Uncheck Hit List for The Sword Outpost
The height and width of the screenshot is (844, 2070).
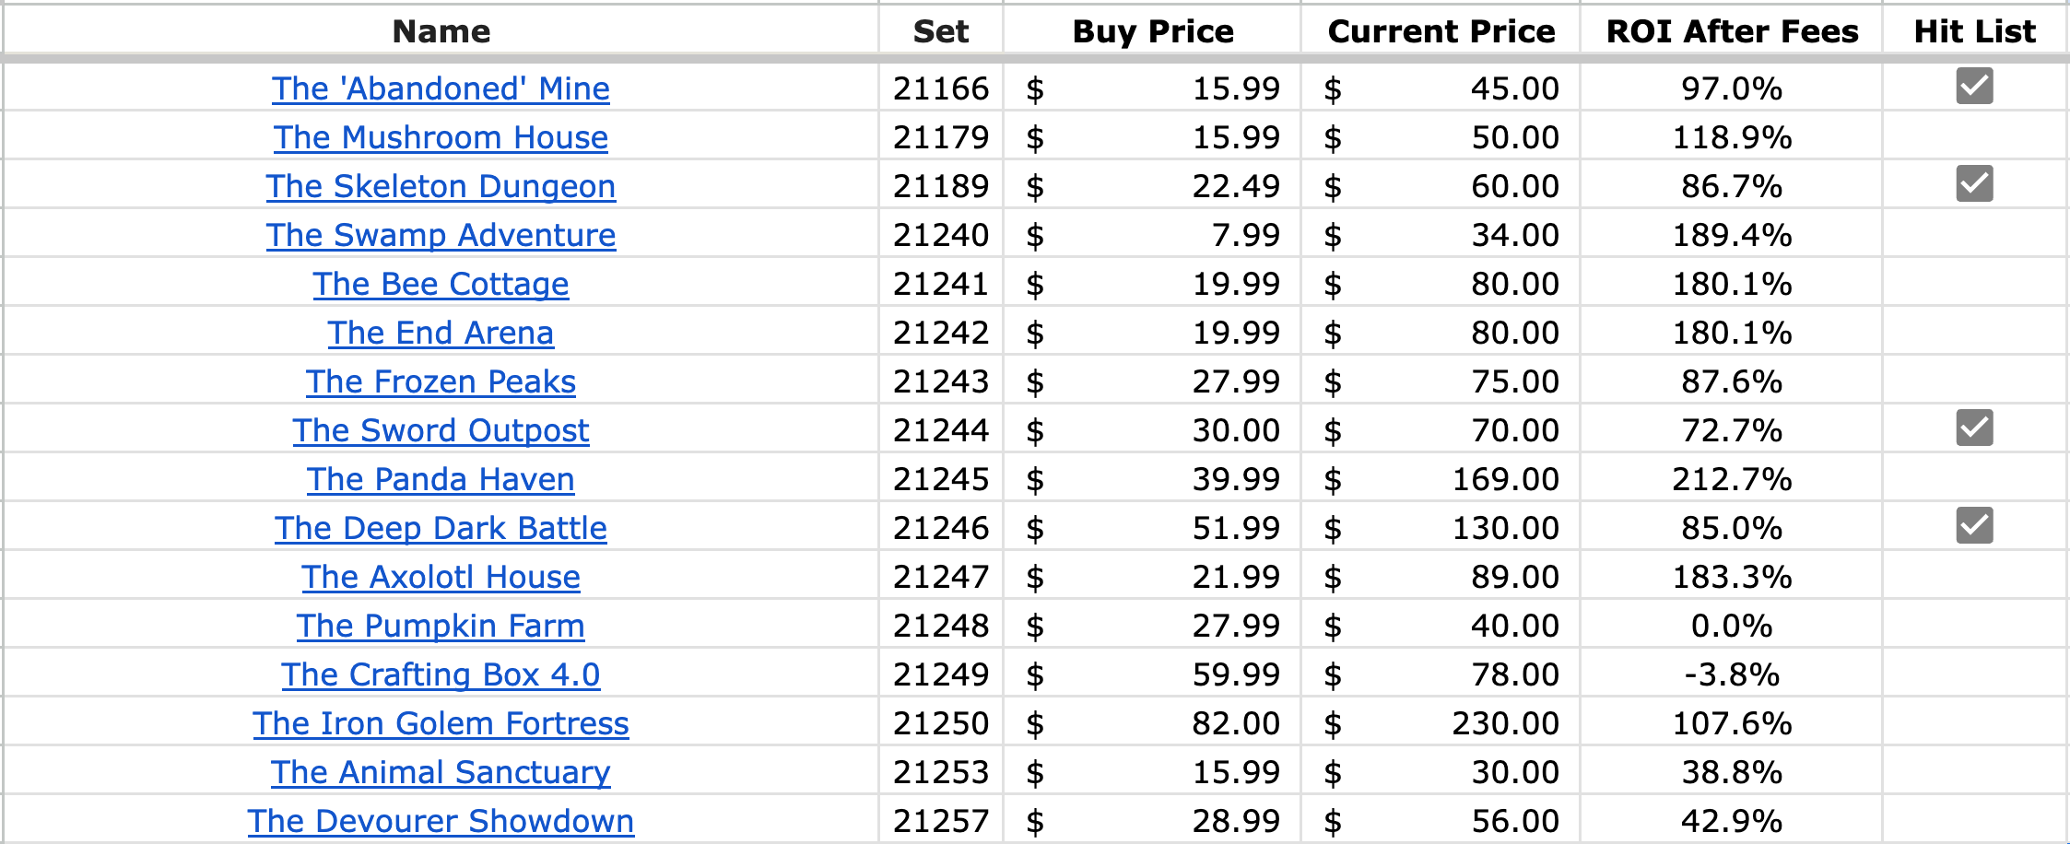[x=1974, y=428]
